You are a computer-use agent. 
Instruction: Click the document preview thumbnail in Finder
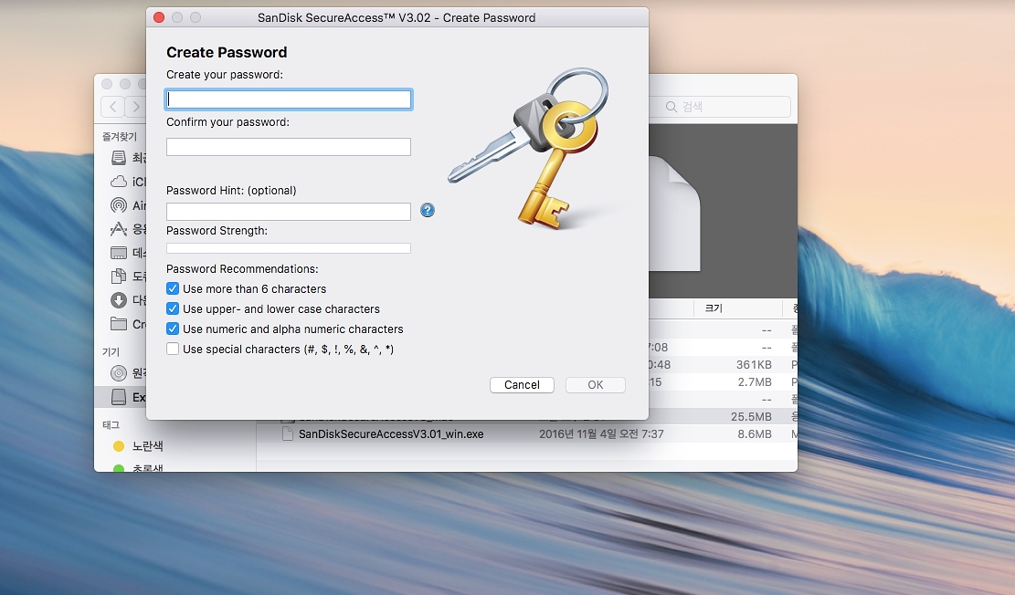click(674, 214)
